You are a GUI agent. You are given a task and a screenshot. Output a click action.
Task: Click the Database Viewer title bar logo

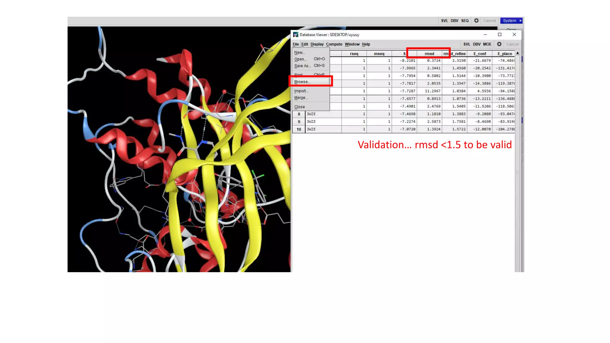click(295, 35)
